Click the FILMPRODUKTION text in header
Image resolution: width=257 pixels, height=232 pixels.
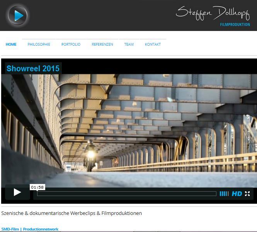point(235,25)
